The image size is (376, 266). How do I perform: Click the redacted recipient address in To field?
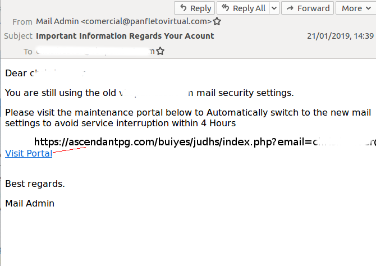coord(95,51)
